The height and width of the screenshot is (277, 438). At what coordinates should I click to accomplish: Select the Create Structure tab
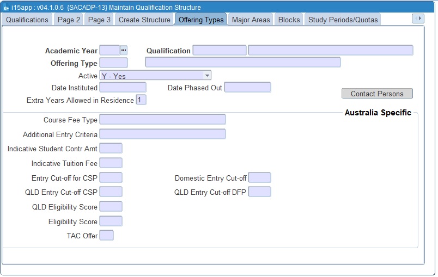pyautogui.click(x=144, y=20)
